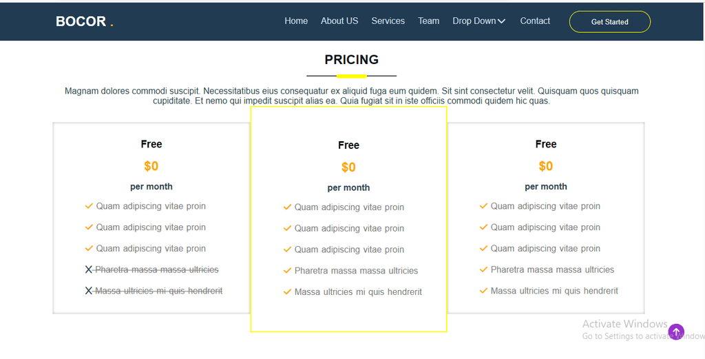Click the Get Started button

610,21
